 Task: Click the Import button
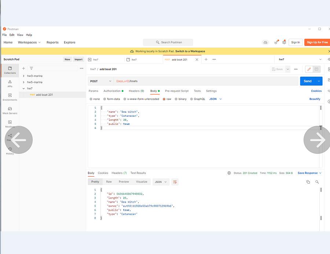click(78, 59)
